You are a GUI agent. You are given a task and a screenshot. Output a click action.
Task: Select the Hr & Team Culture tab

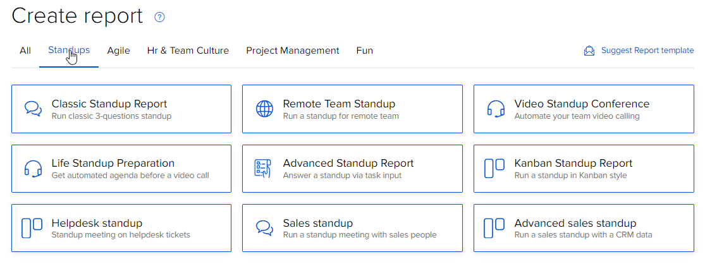188,51
